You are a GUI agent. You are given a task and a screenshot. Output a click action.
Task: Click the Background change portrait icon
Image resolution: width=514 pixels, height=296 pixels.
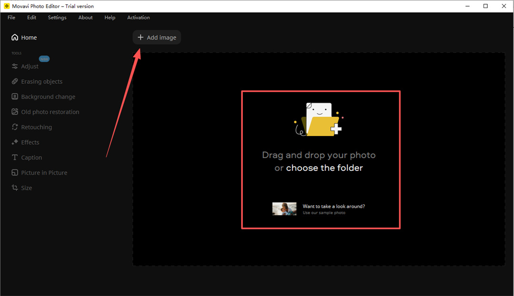tap(15, 97)
